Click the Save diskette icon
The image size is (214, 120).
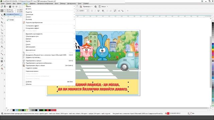coord(10,7)
